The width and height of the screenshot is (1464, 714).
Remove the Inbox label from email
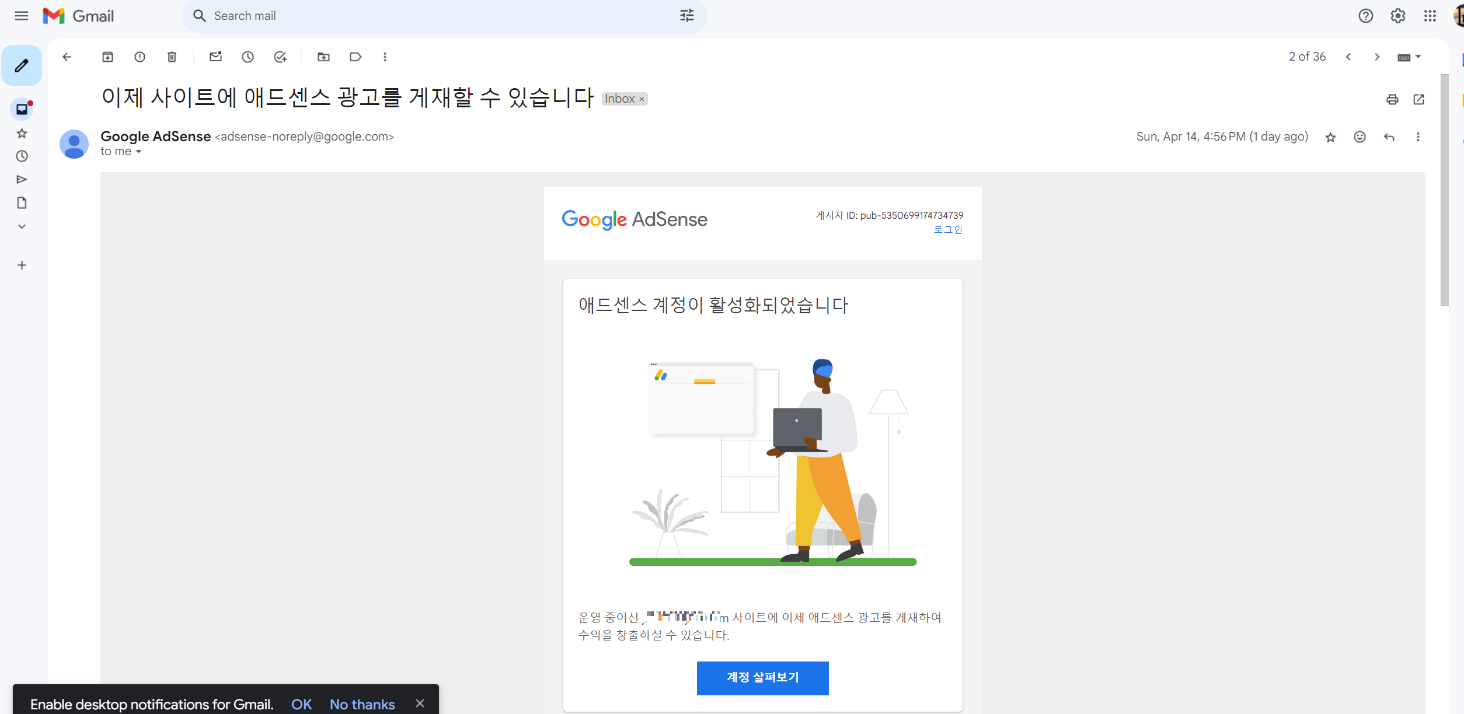pos(642,99)
